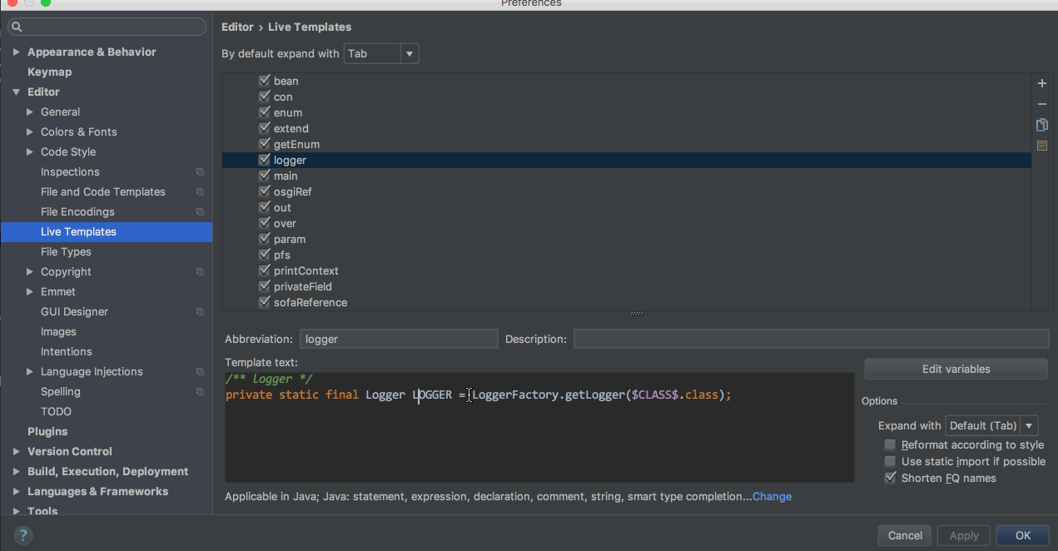The height and width of the screenshot is (551, 1058).
Task: Click the Cancel button
Action: click(905, 535)
